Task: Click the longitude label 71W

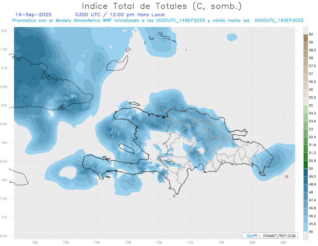Action: coord(190,242)
